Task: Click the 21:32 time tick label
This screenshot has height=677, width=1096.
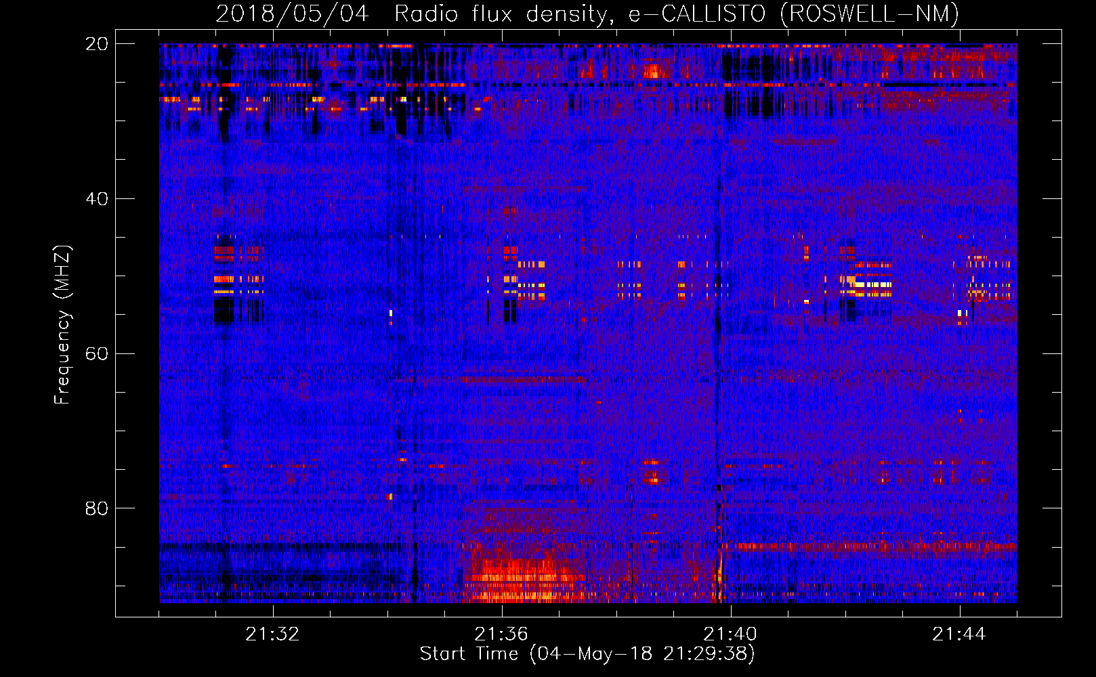Action: 272,634
